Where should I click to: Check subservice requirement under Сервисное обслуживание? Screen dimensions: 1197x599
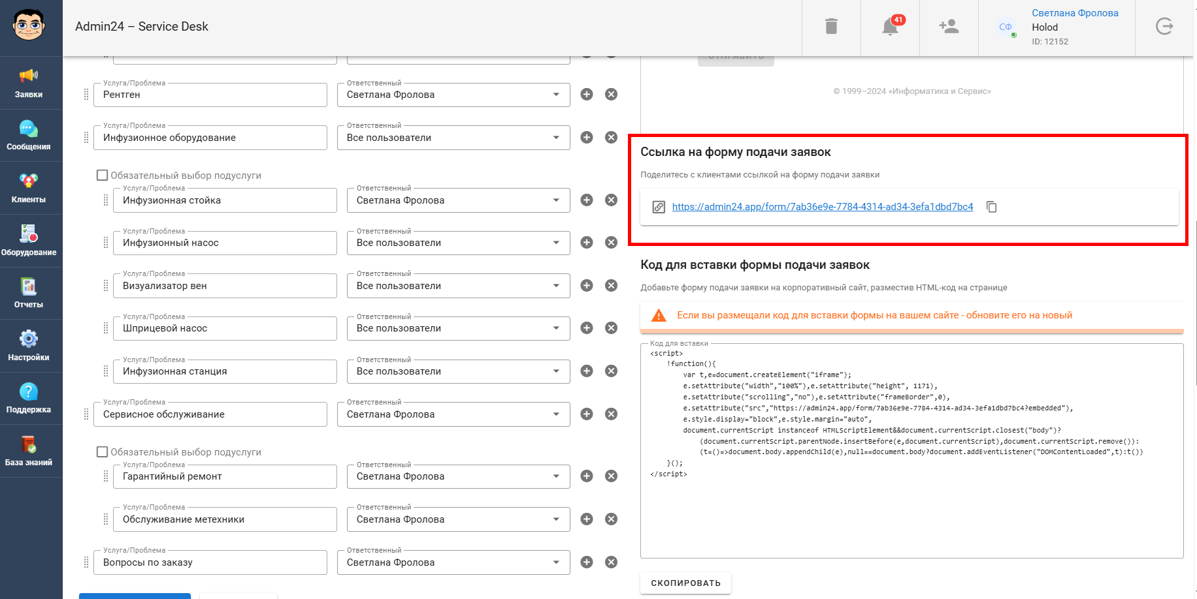(102, 452)
